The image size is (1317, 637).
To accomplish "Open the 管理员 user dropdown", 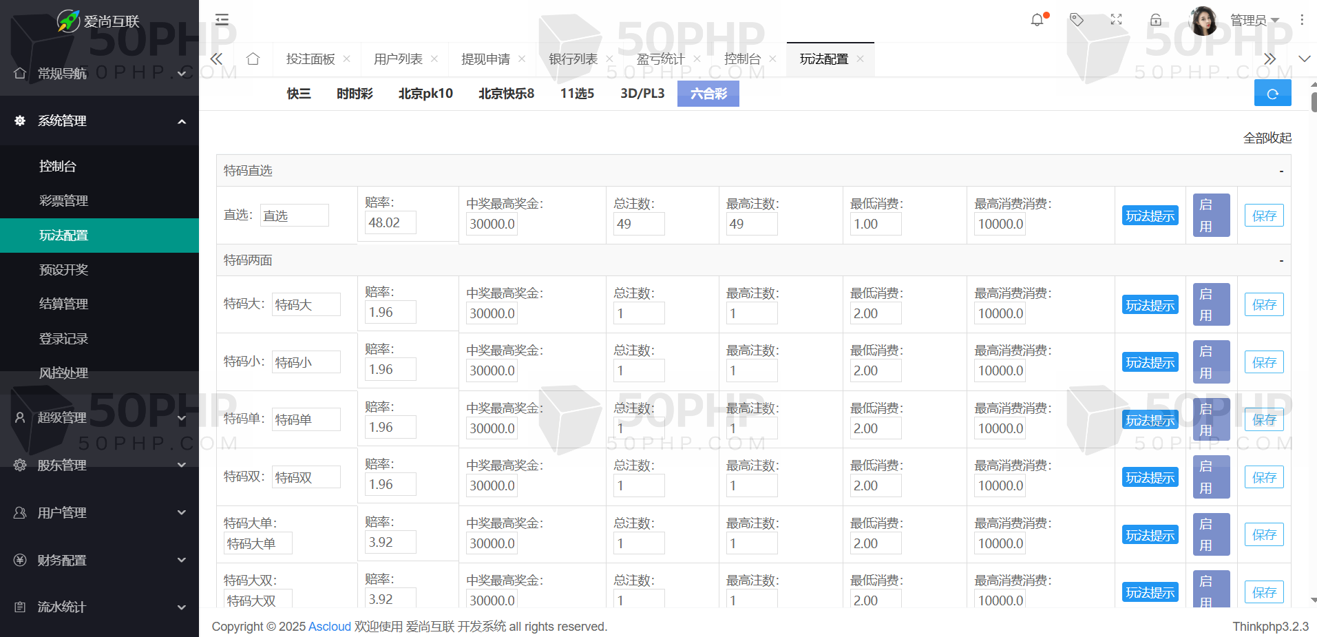I will click(1254, 21).
